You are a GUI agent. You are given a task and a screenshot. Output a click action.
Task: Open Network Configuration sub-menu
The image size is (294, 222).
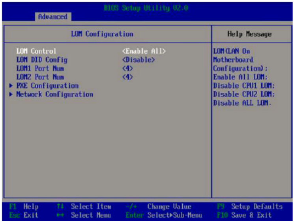pos(54,94)
